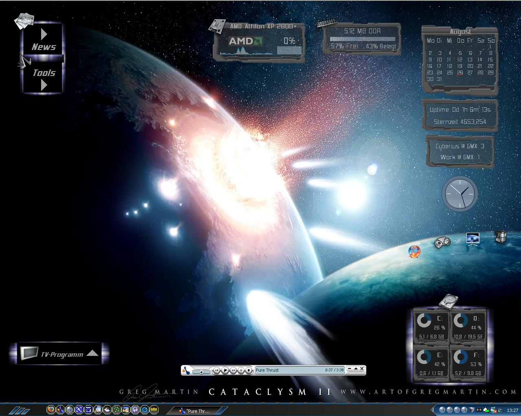Launch Word from quick launch
521x416 pixels.
tap(88, 409)
